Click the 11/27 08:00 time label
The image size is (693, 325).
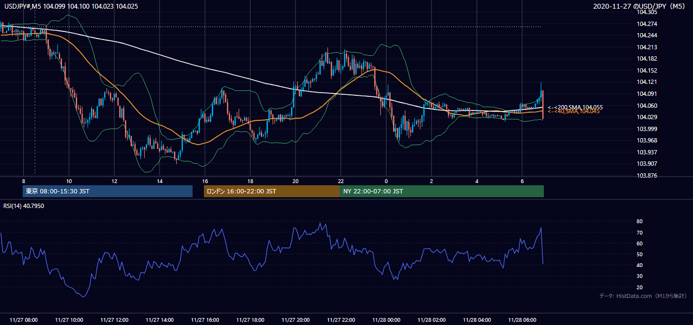[24, 320]
